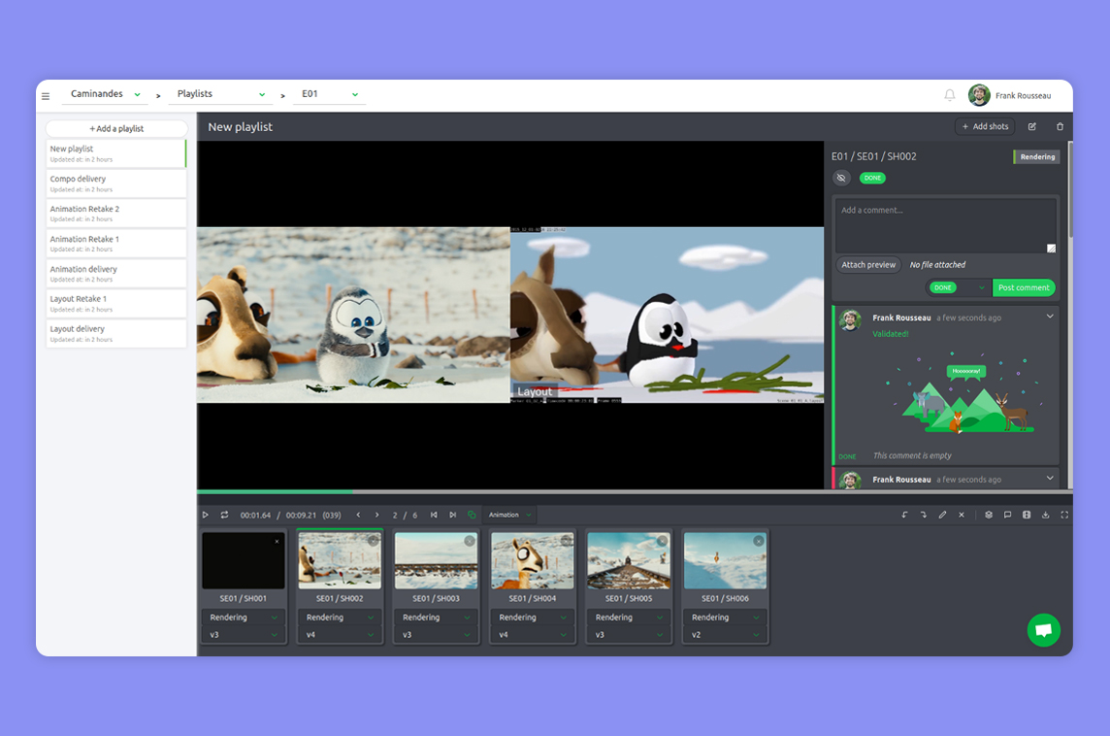This screenshot has width=1110, height=736.
Task: Jump to the previous shot
Action: tap(434, 515)
